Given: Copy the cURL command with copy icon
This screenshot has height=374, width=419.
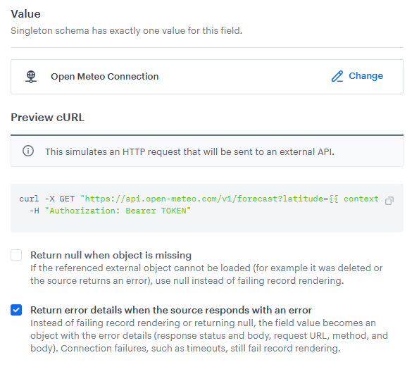Looking at the screenshot, I should (389, 201).
